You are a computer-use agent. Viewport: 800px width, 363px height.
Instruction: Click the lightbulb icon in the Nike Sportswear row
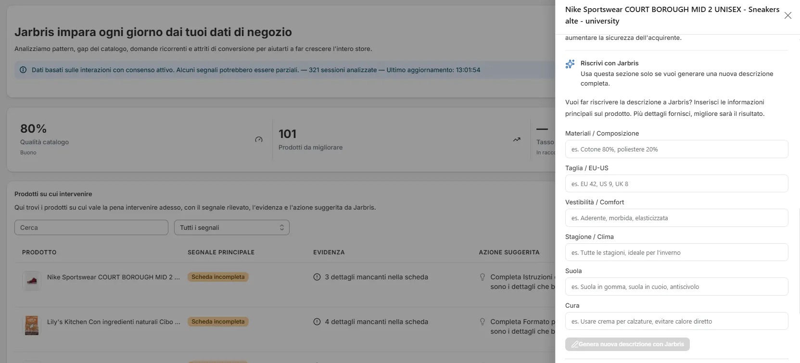click(483, 277)
